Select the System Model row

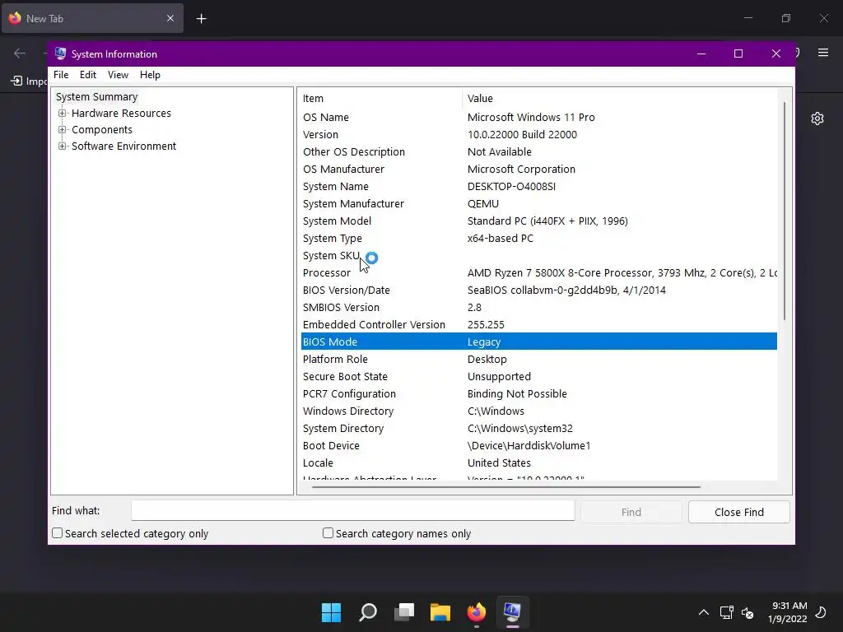[538, 221]
